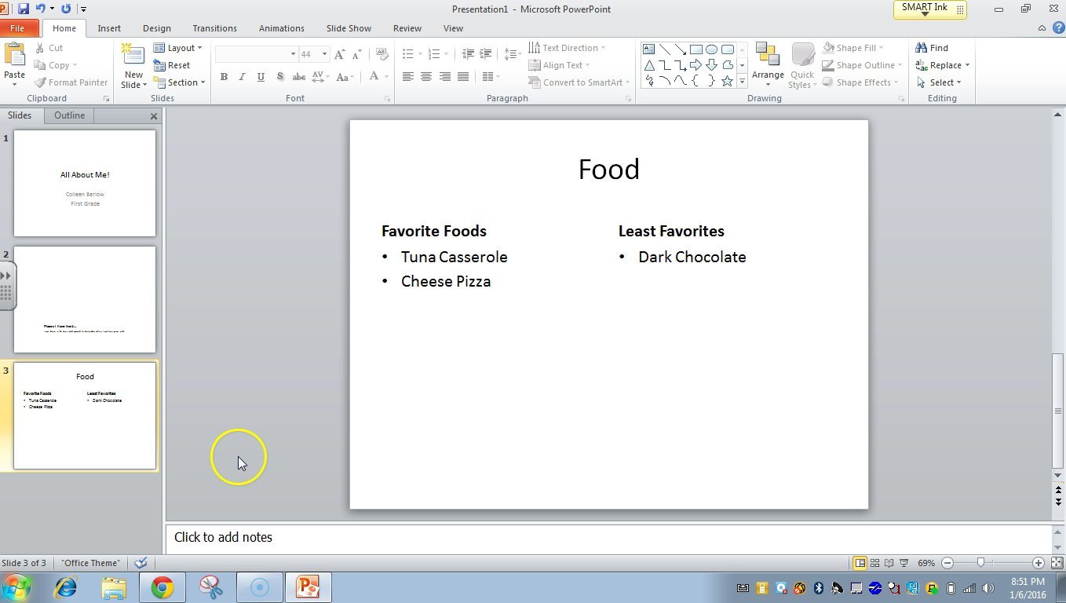1066x603 pixels.
Task: Open the Outline tab in left pane
Action: [69, 115]
